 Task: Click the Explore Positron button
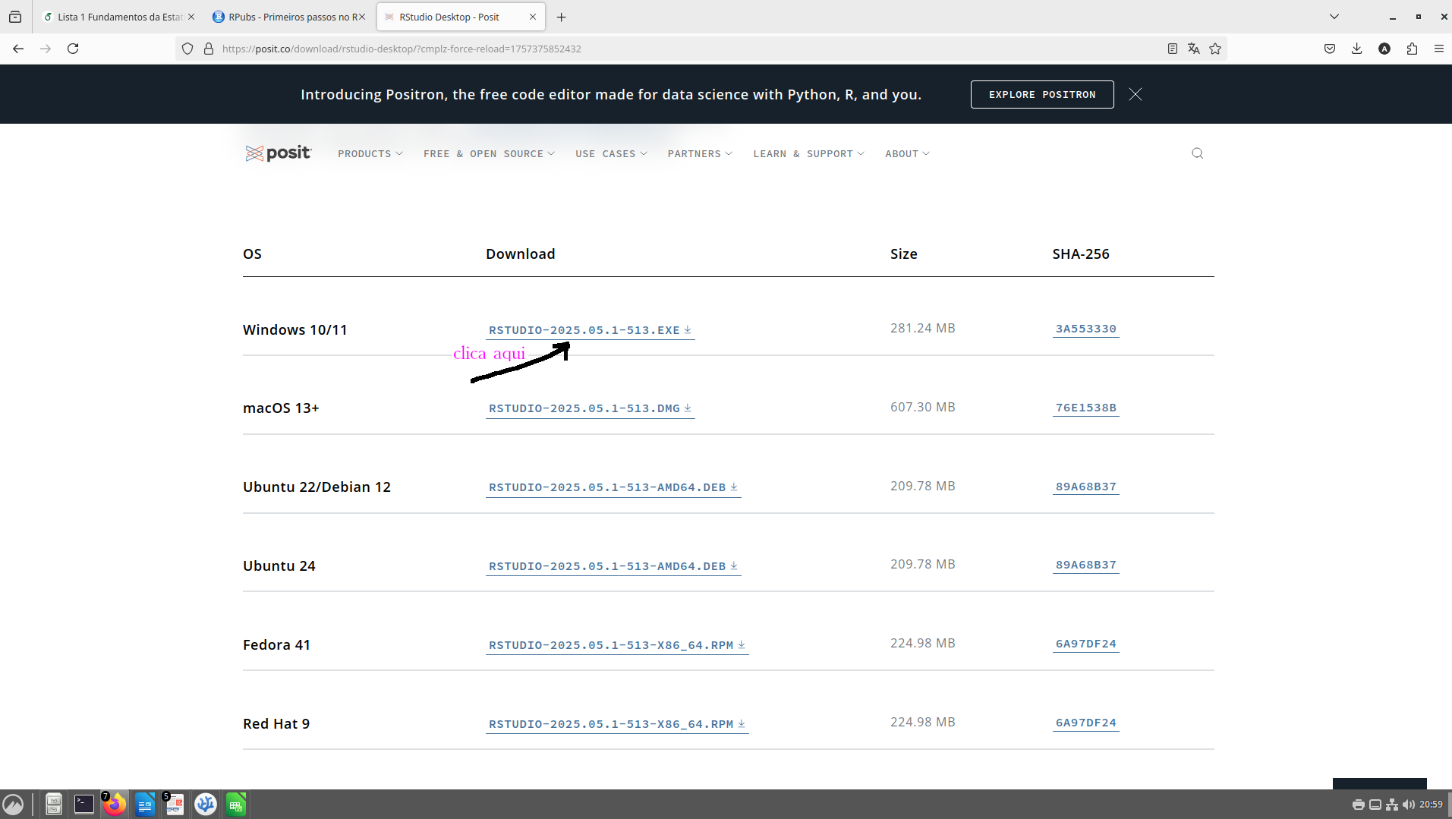coord(1041,95)
